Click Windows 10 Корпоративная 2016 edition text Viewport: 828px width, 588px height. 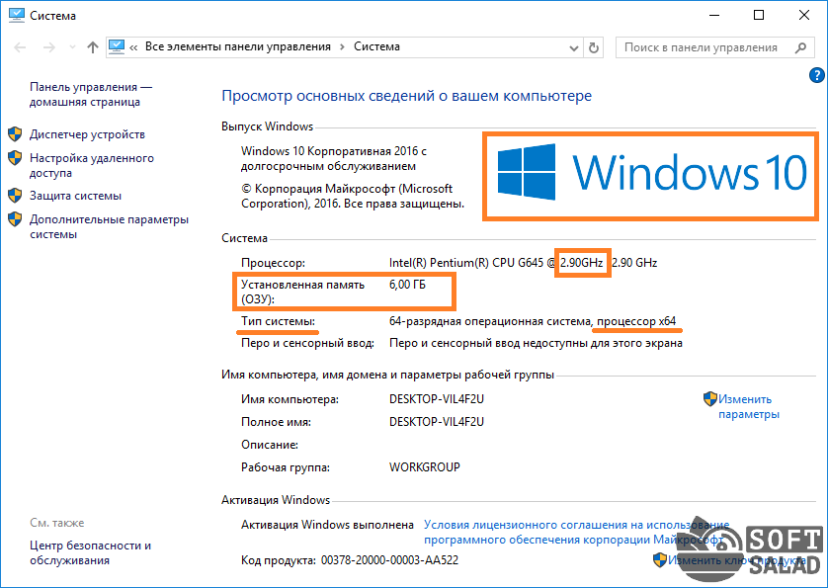(x=334, y=158)
